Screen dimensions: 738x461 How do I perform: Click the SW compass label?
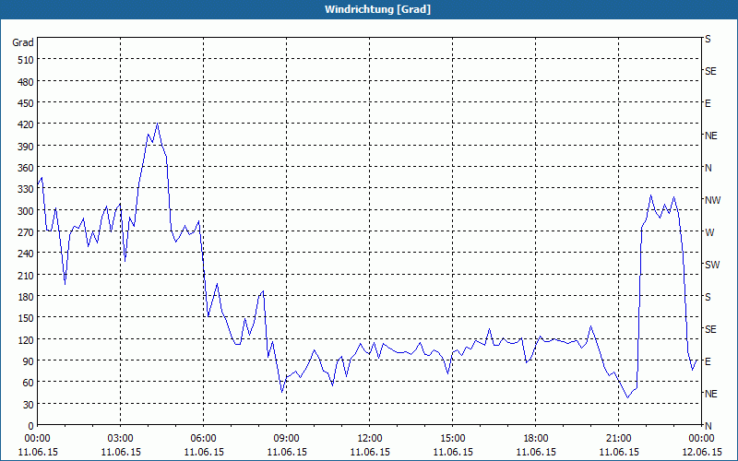712,265
